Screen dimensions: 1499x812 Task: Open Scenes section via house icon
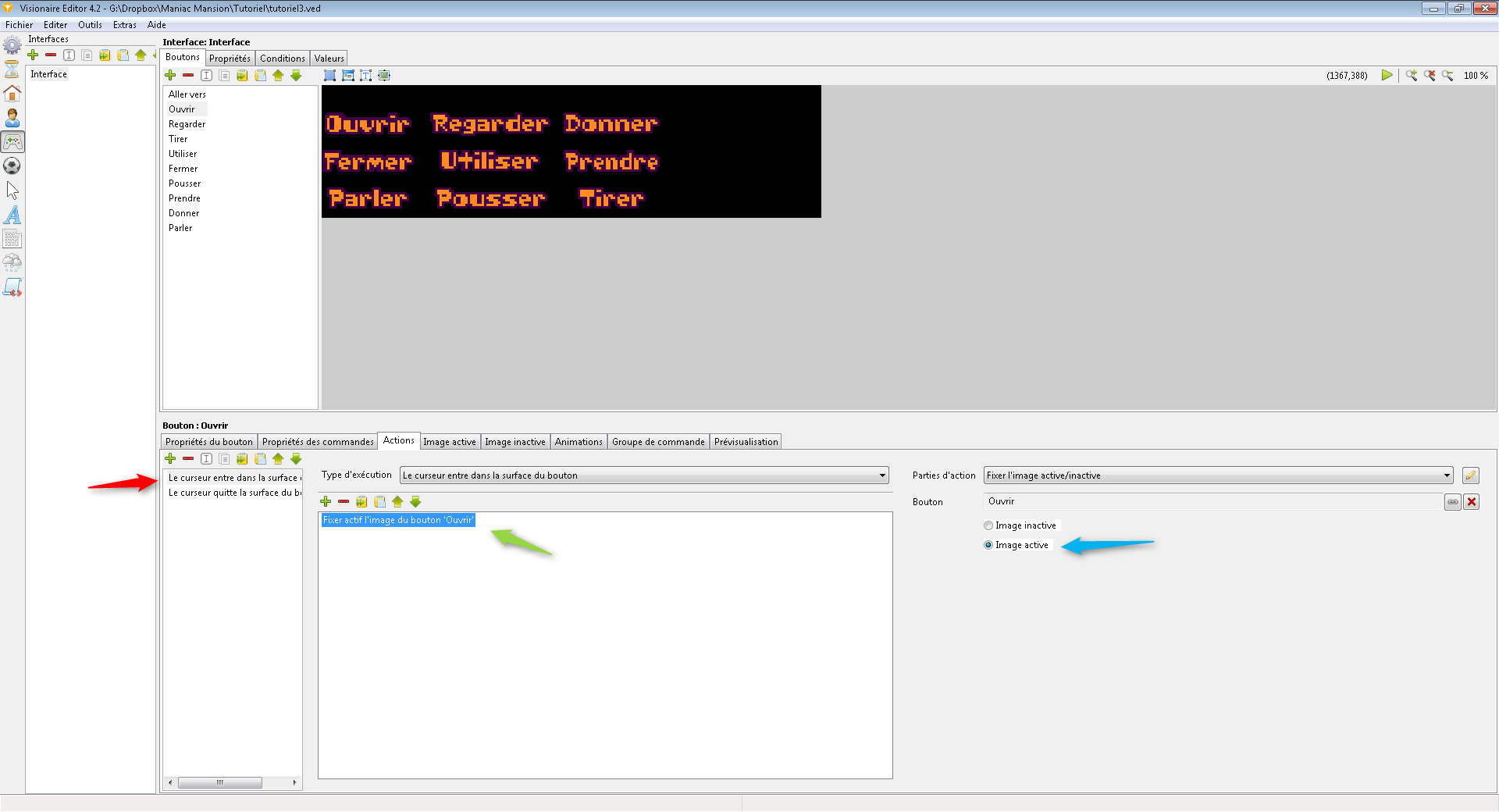pos(12,94)
